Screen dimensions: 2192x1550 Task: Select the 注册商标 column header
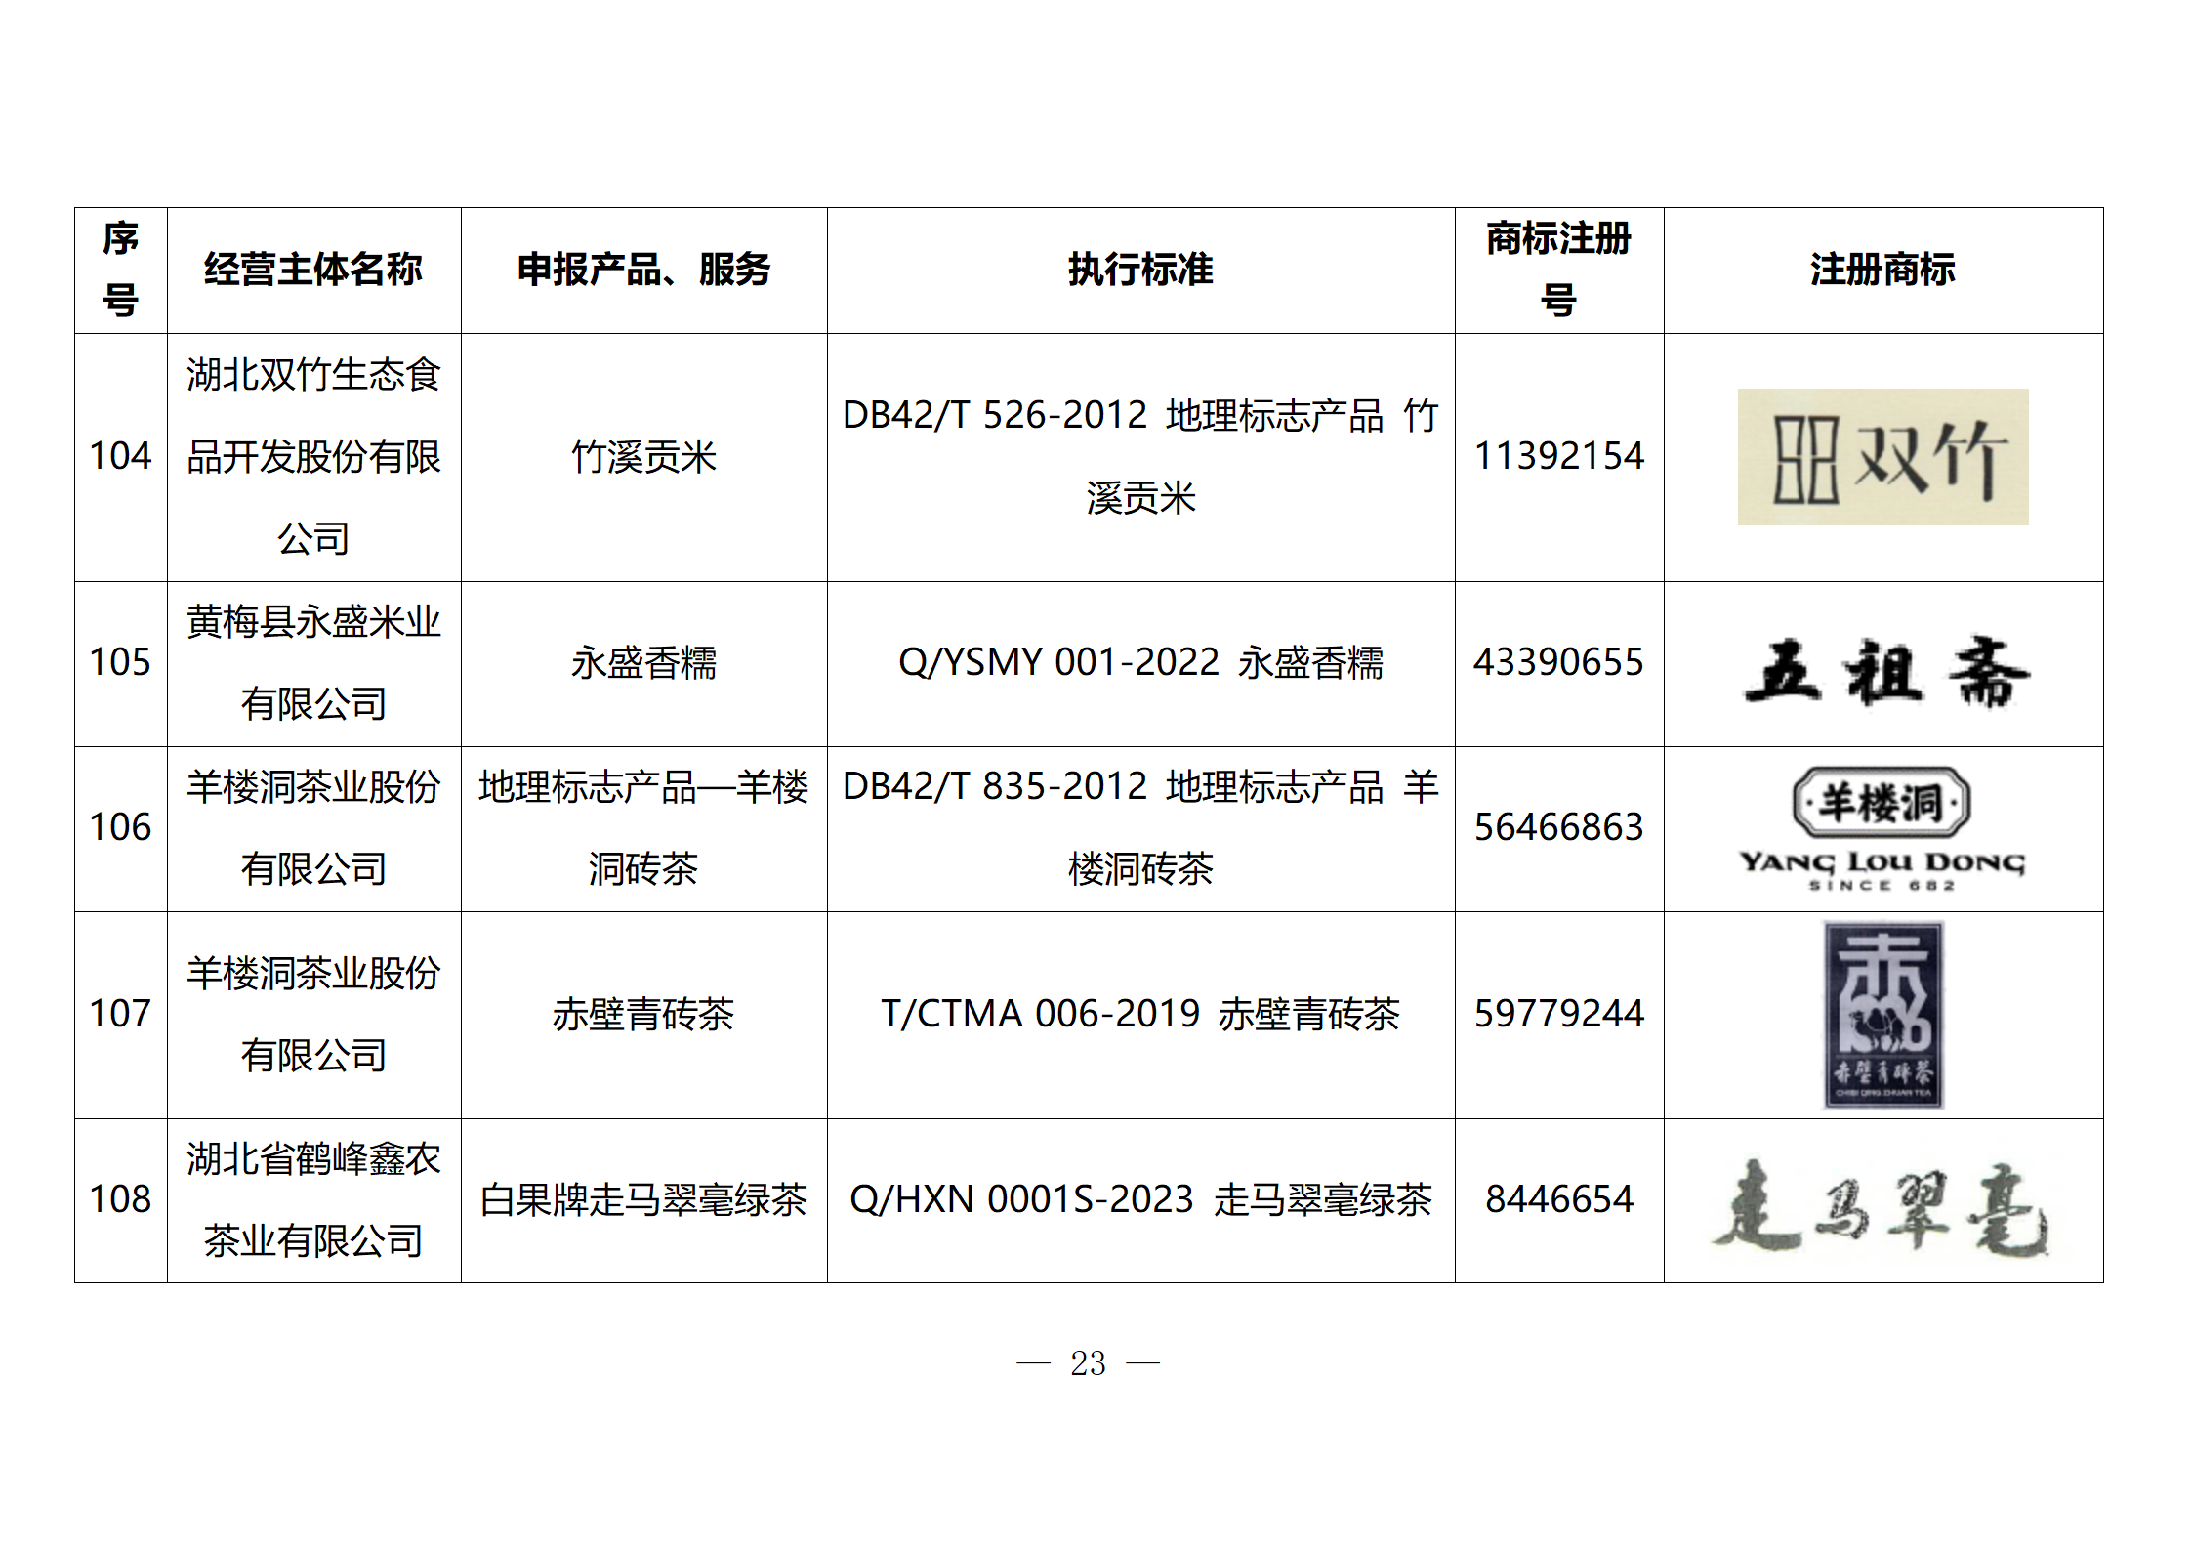pos(1882,270)
